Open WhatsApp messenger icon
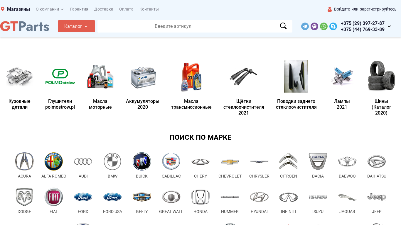The height and width of the screenshot is (225, 401). tap(324, 26)
